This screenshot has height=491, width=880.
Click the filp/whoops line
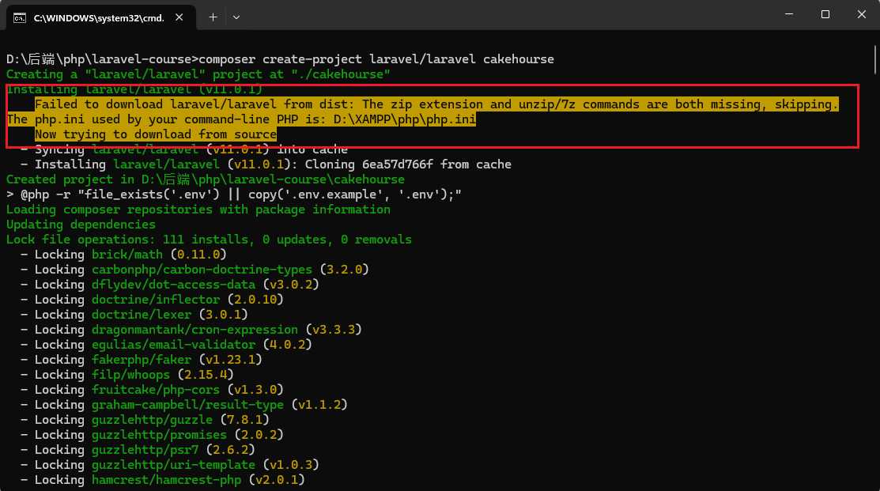pos(127,374)
